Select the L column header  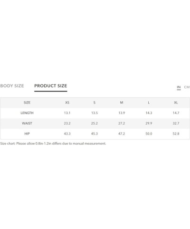[x=149, y=103]
